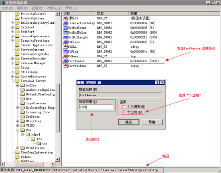Viewport: 221px width, 173px height.
Task: Click the tdtcp data value
Action: [135, 47]
